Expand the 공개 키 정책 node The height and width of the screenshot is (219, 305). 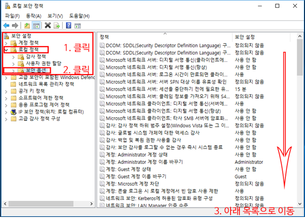[6, 91]
